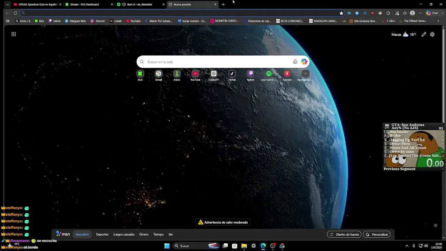This screenshot has height=251, width=446.
Task: Open a new browser tab
Action: coord(223,5)
